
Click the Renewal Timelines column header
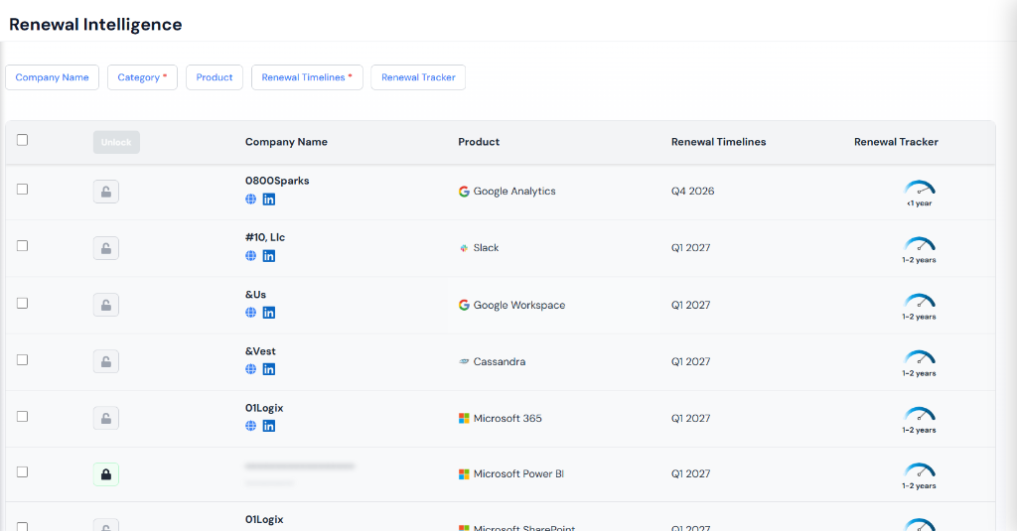coord(719,142)
